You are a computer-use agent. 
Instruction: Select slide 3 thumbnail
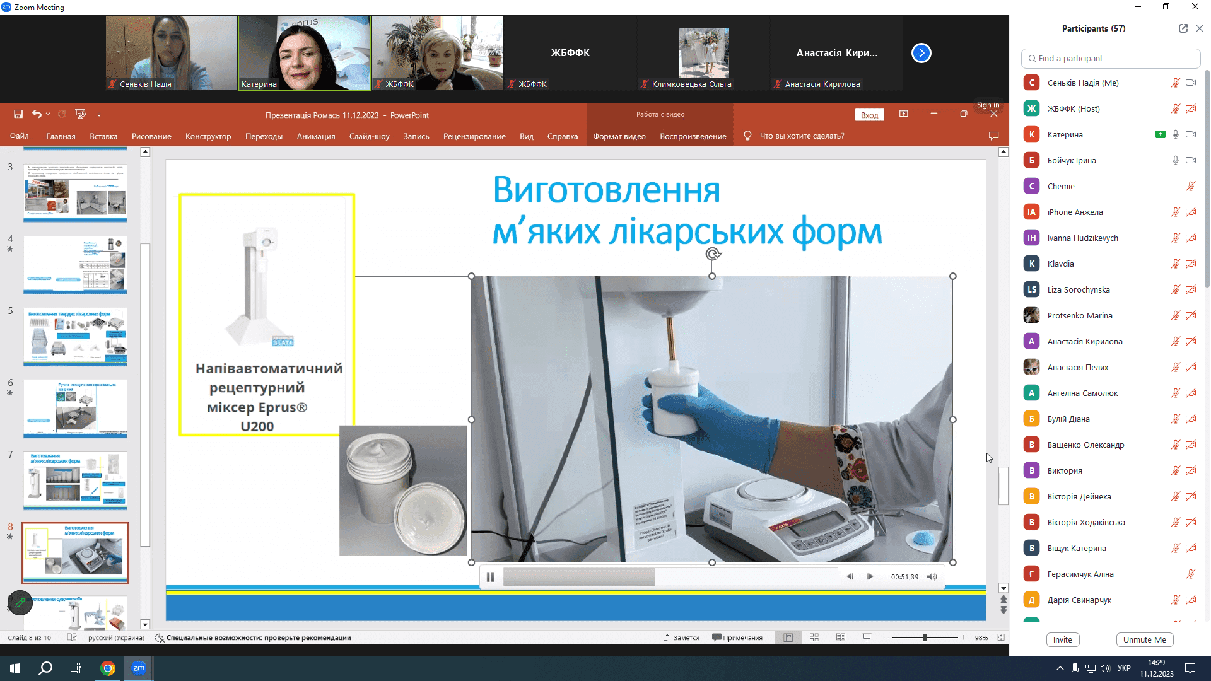(75, 193)
